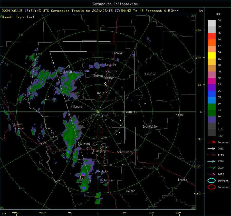The width and height of the screenshot is (231, 216).
Task: Click the white plus marker below Stettler
Action: (x=145, y=103)
